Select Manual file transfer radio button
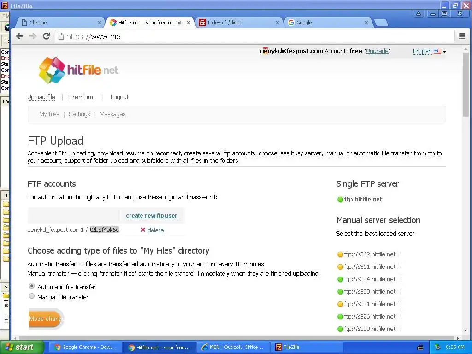Viewport: 472px width, 354px height. coord(32,296)
